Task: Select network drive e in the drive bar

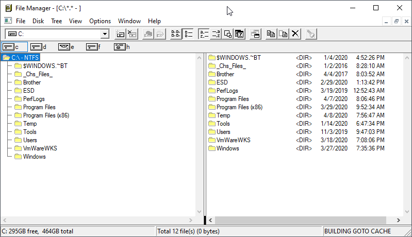Action: point(66,47)
